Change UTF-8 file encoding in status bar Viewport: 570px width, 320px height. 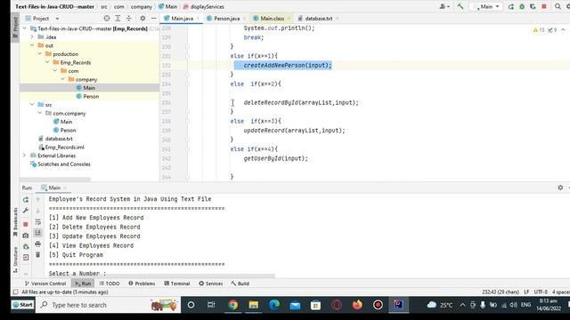pos(541,292)
